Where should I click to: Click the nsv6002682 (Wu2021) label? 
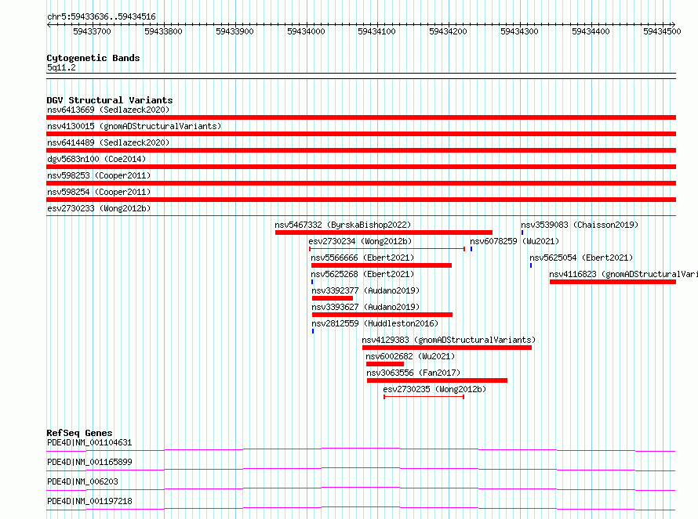point(410,356)
